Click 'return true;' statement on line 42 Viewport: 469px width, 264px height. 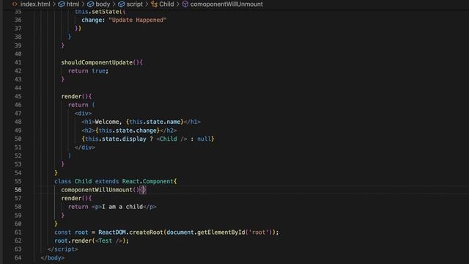[88, 71]
